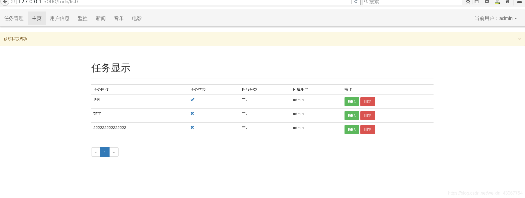Click the Pocket shield icon
525x198 pixels.
coord(487,2)
